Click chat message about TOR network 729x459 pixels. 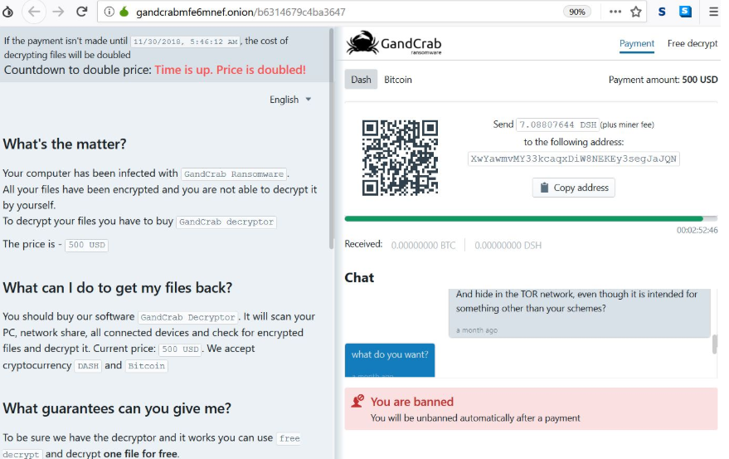(x=579, y=313)
